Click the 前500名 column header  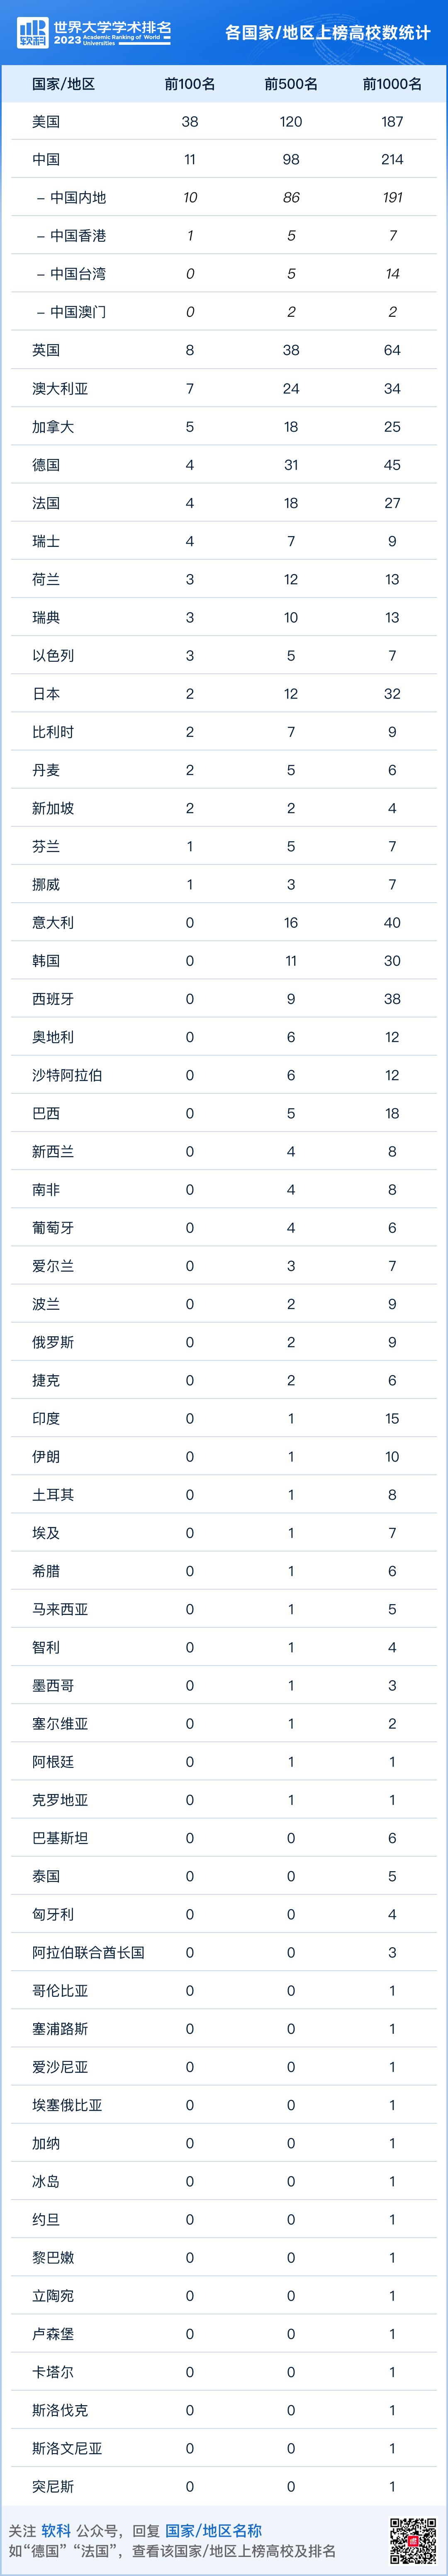coord(291,84)
